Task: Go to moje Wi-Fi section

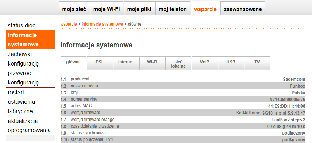Action: (107, 9)
